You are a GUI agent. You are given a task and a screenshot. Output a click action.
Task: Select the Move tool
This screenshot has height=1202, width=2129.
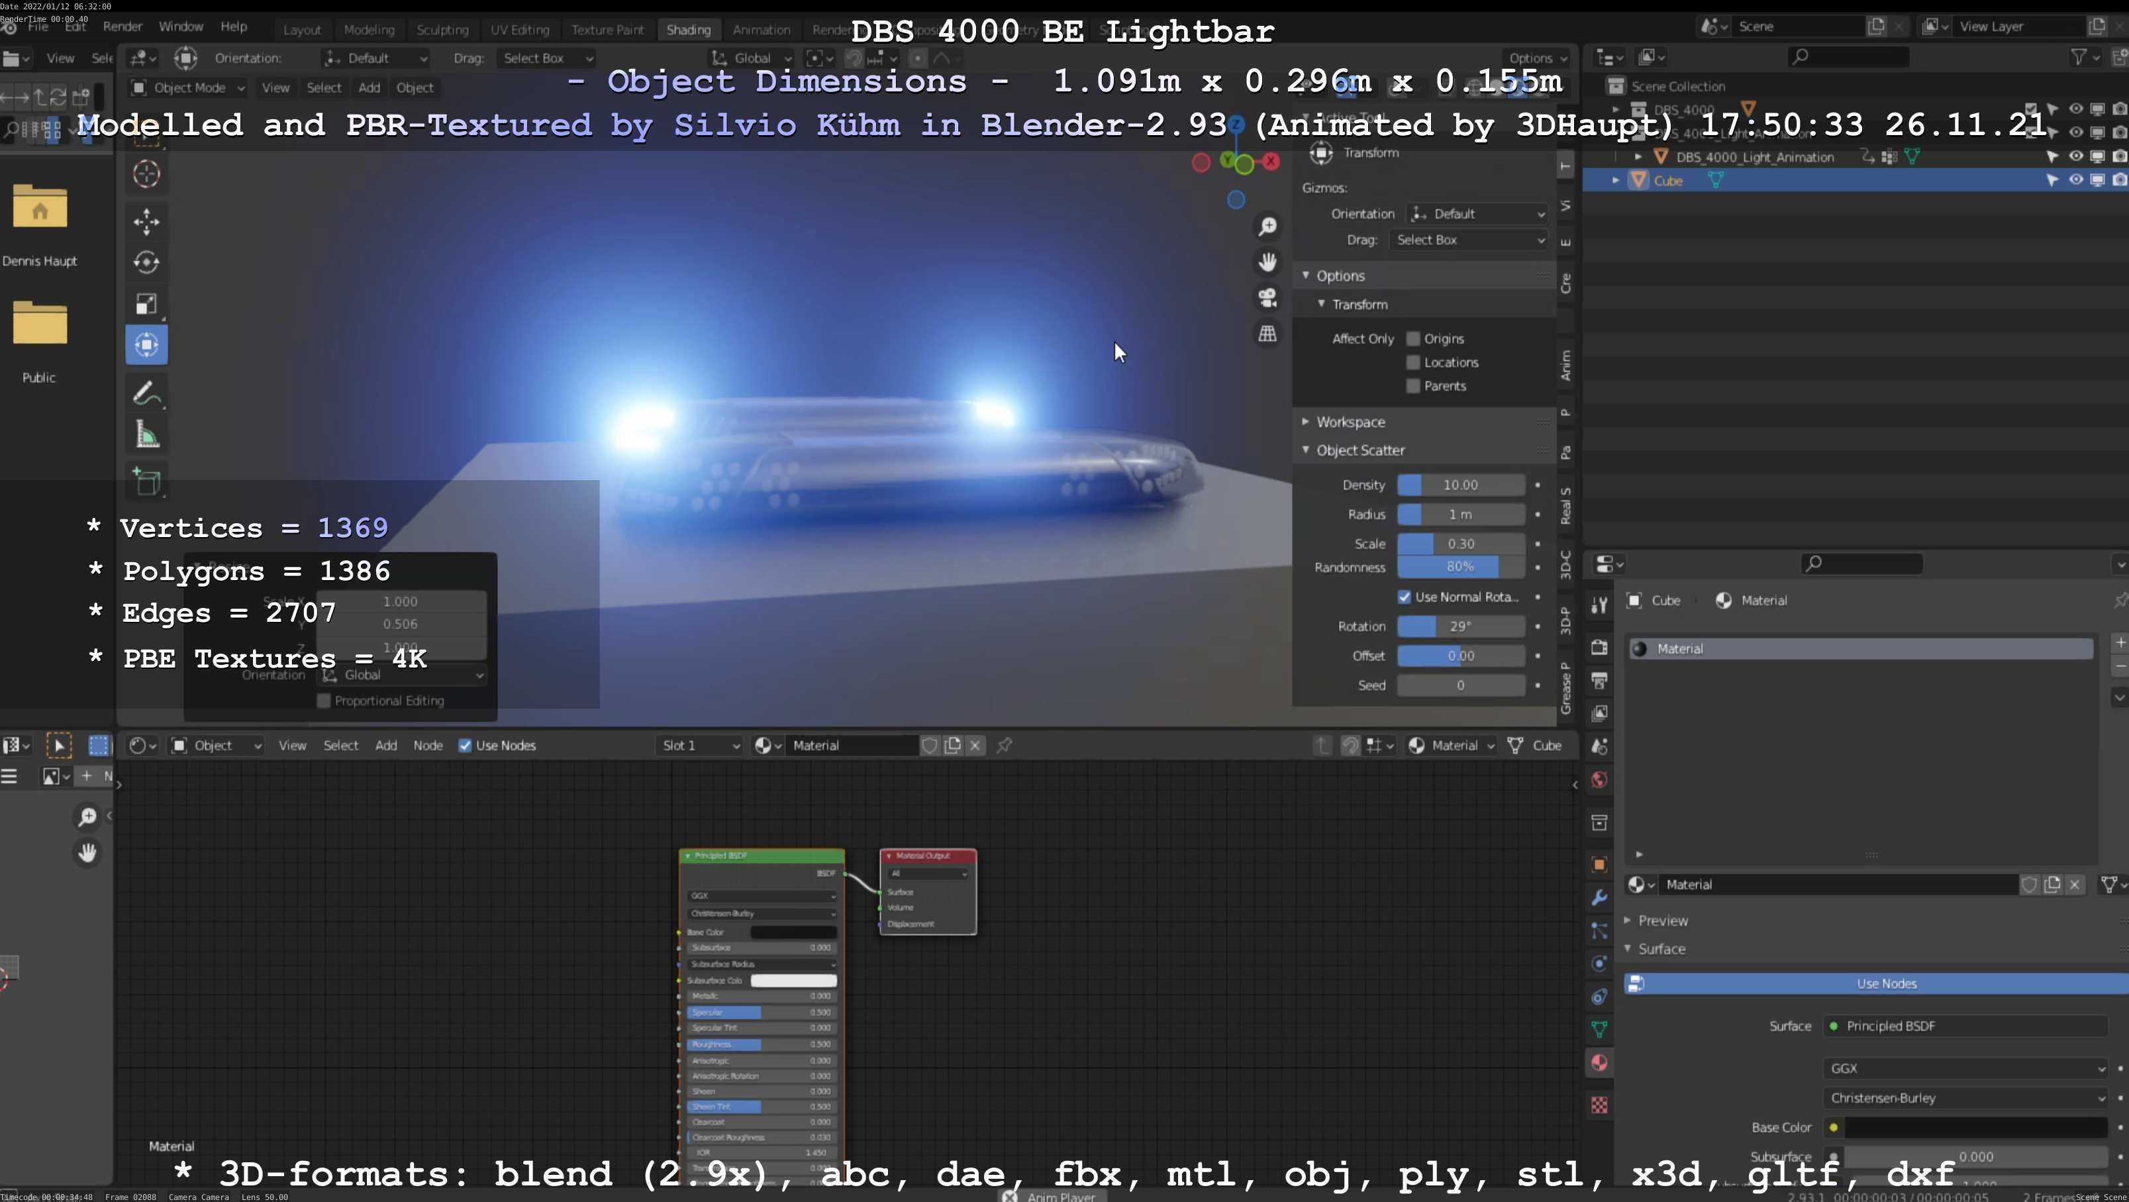pos(146,222)
